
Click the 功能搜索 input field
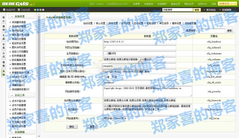177,10
